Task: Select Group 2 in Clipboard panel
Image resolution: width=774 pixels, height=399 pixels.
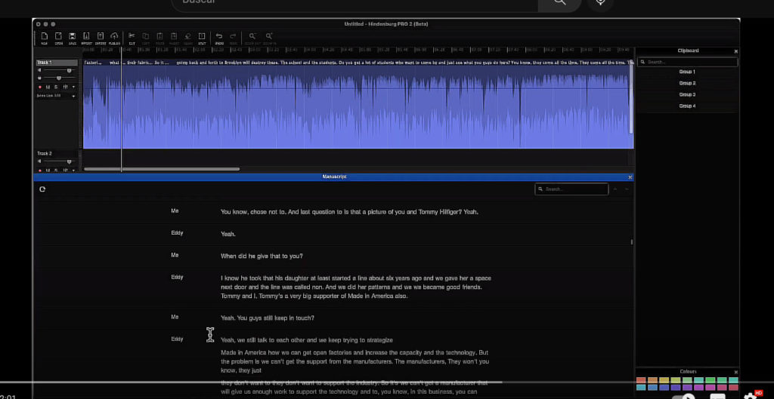Action: [687, 83]
